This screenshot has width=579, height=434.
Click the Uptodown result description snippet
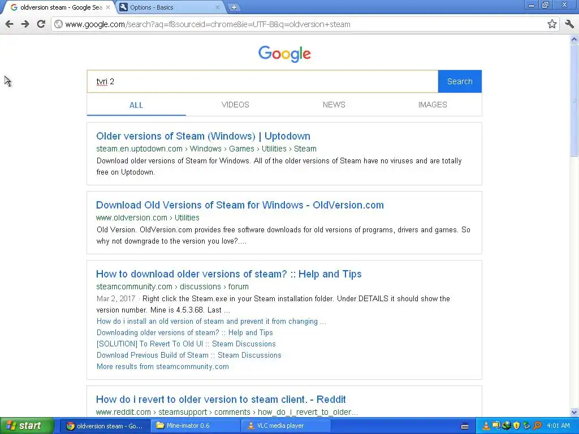[279, 167]
